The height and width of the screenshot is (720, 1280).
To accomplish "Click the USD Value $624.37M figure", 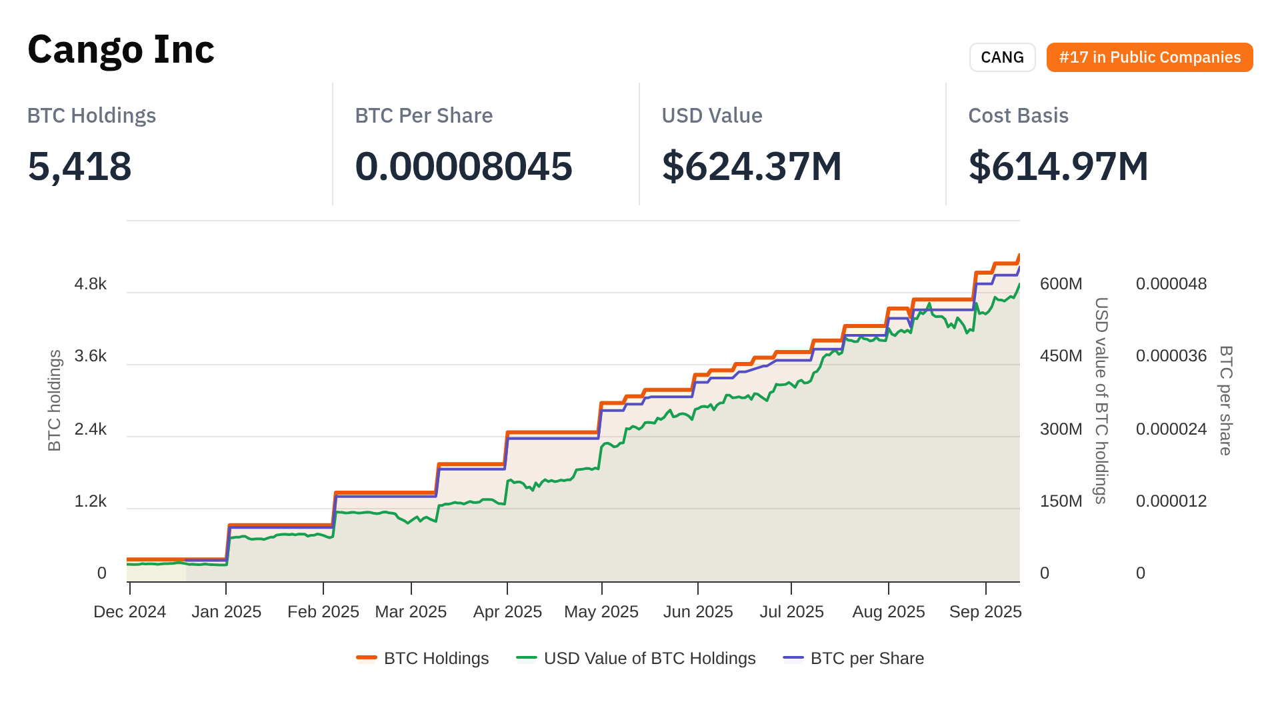I will tap(751, 166).
